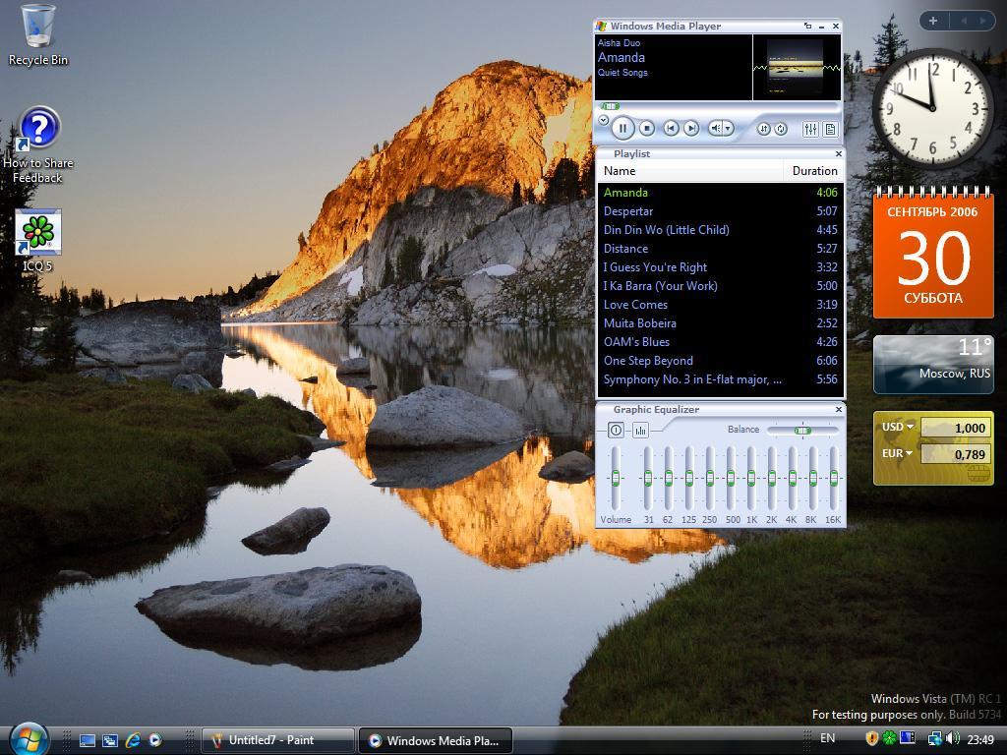Image resolution: width=1007 pixels, height=755 pixels.
Task: Select the track Amanda in the playlist
Action: pyautogui.click(x=720, y=193)
